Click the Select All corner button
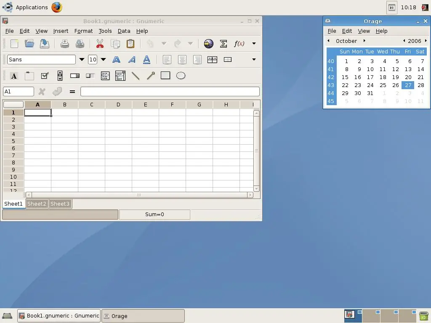 click(13, 105)
